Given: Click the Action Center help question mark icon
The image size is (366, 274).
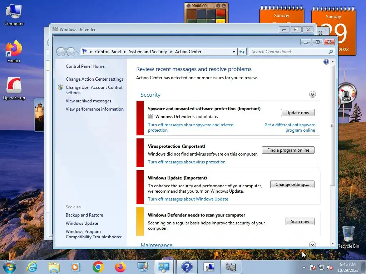Looking at the screenshot, I should click(x=326, y=62).
